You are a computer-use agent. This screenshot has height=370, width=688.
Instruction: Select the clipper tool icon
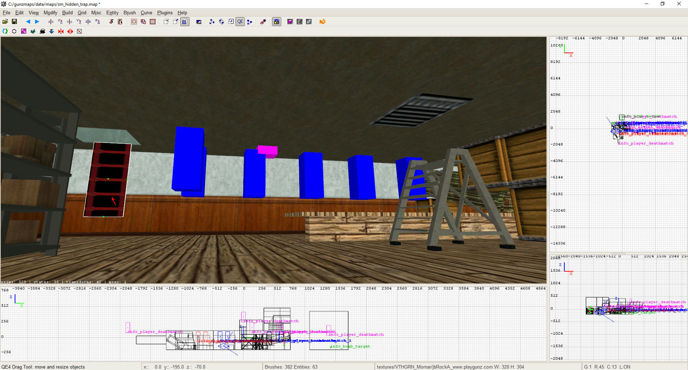click(249, 21)
